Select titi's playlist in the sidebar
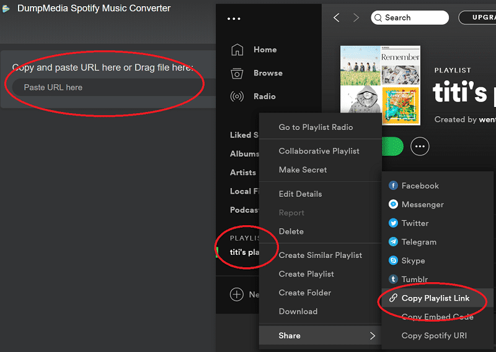This screenshot has height=352, width=496. pyautogui.click(x=244, y=252)
